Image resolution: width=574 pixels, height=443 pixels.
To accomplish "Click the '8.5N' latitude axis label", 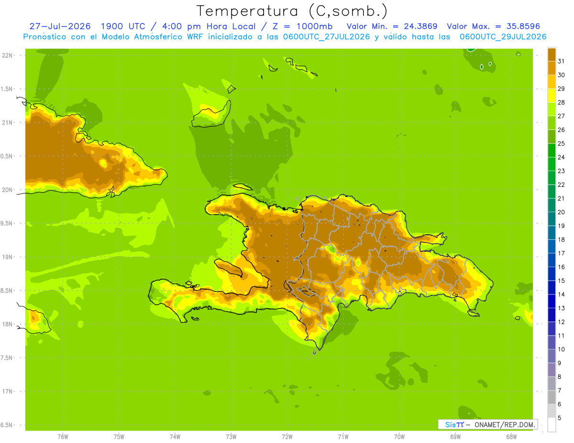I will [x=7, y=291].
